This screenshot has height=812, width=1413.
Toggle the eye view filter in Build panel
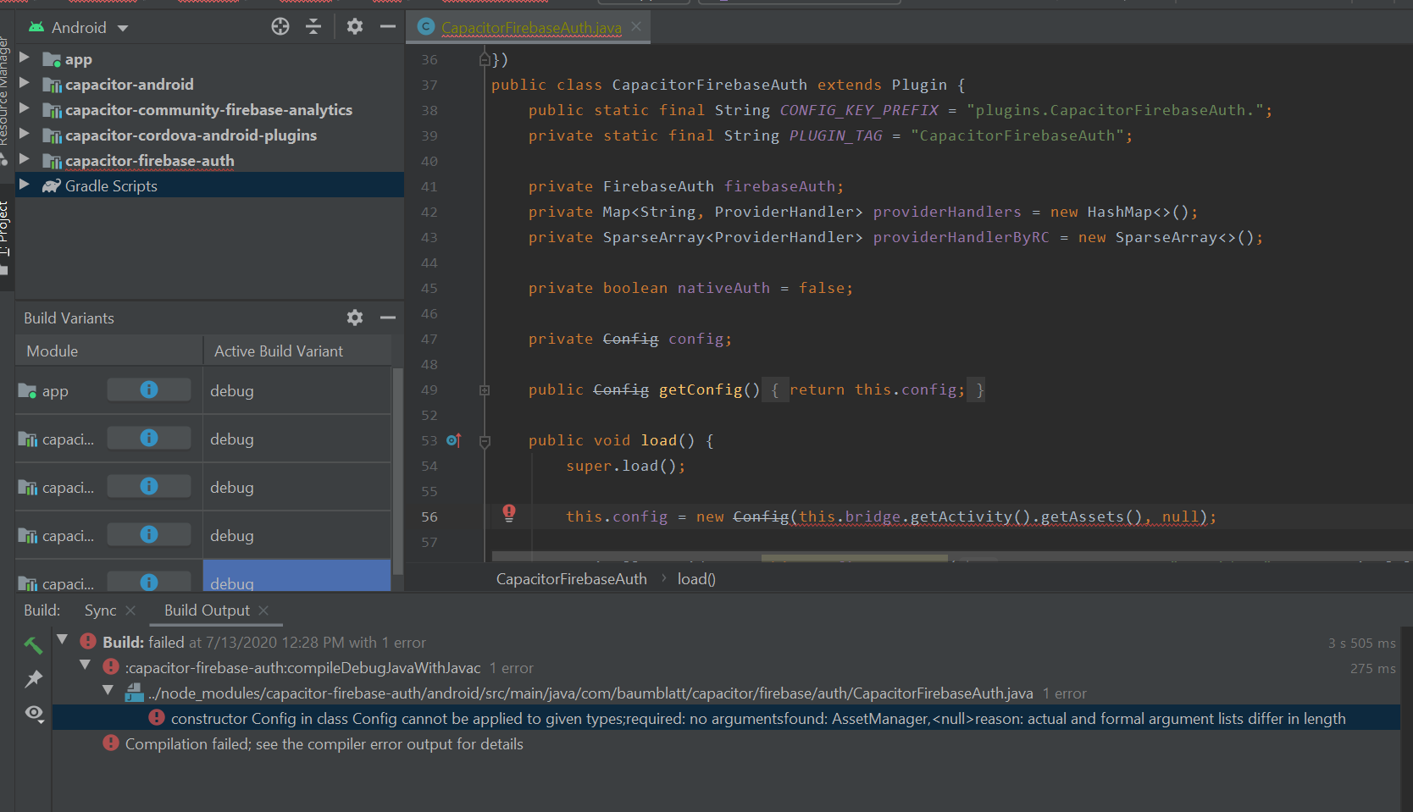(34, 713)
